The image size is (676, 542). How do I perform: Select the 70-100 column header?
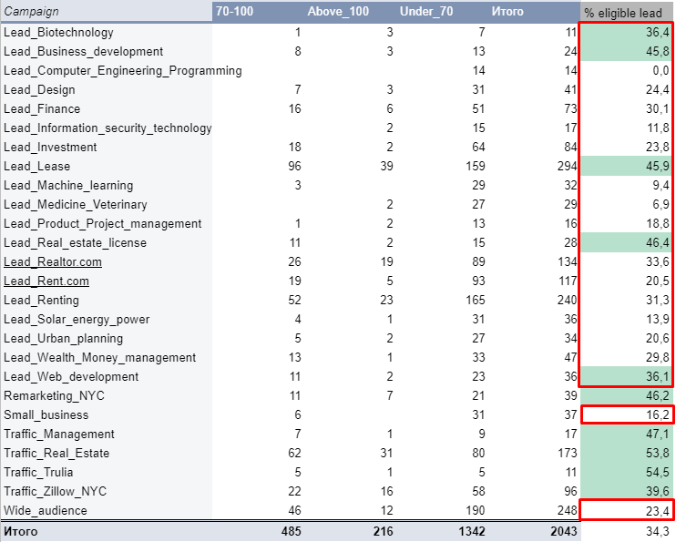click(x=258, y=12)
